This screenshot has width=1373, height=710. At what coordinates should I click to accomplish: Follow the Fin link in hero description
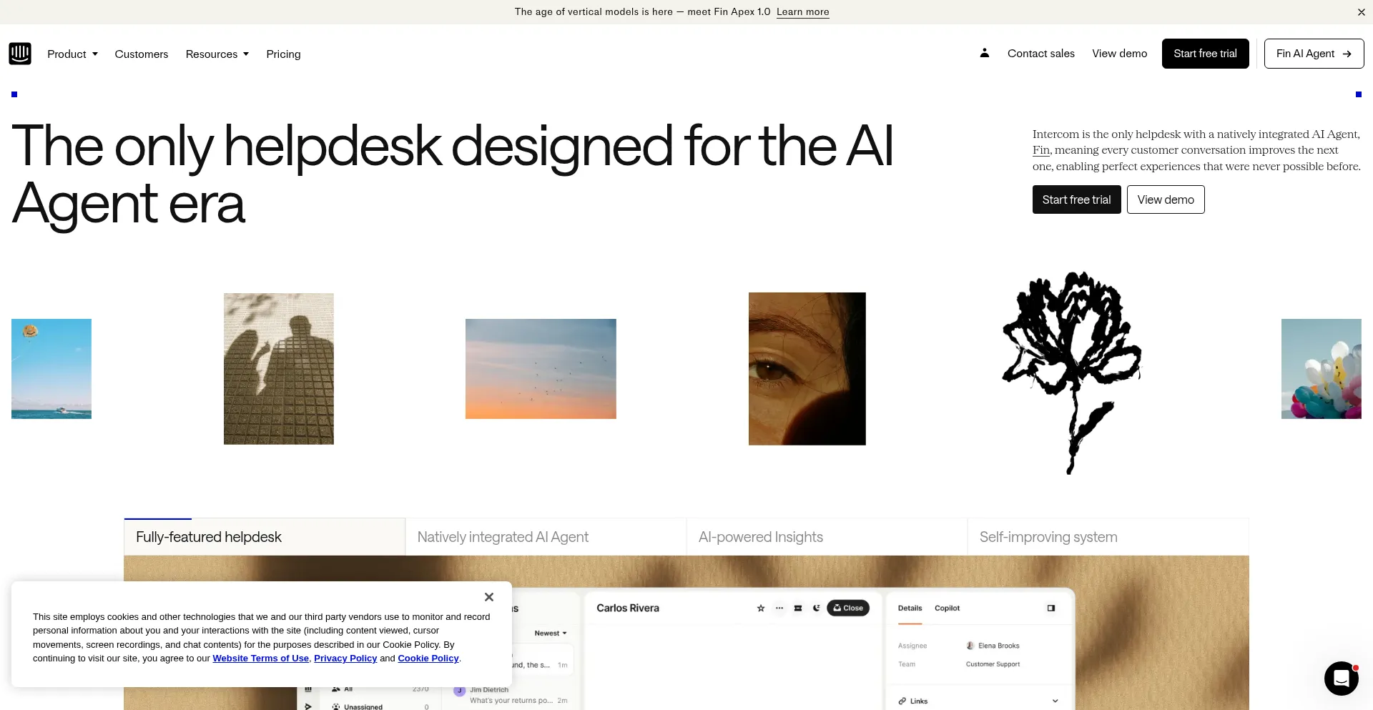pos(1040,150)
